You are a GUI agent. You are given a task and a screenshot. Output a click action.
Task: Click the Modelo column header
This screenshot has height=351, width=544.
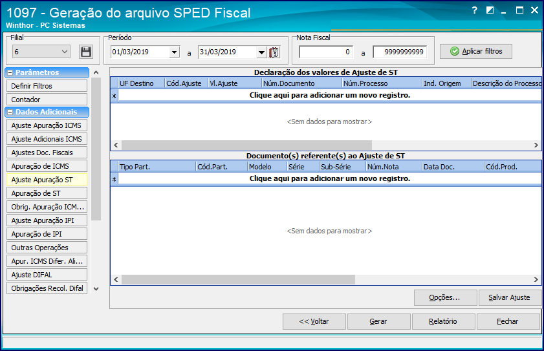[x=267, y=167]
